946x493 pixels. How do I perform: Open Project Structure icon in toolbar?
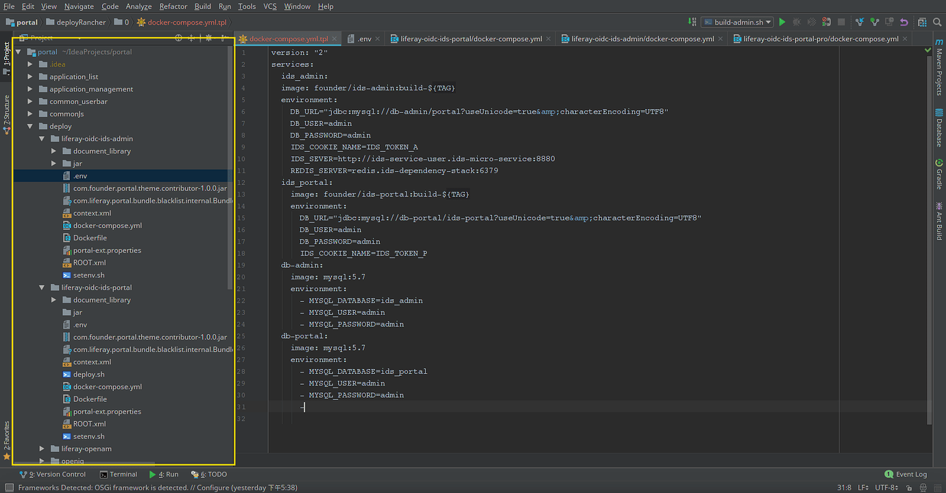(x=923, y=22)
